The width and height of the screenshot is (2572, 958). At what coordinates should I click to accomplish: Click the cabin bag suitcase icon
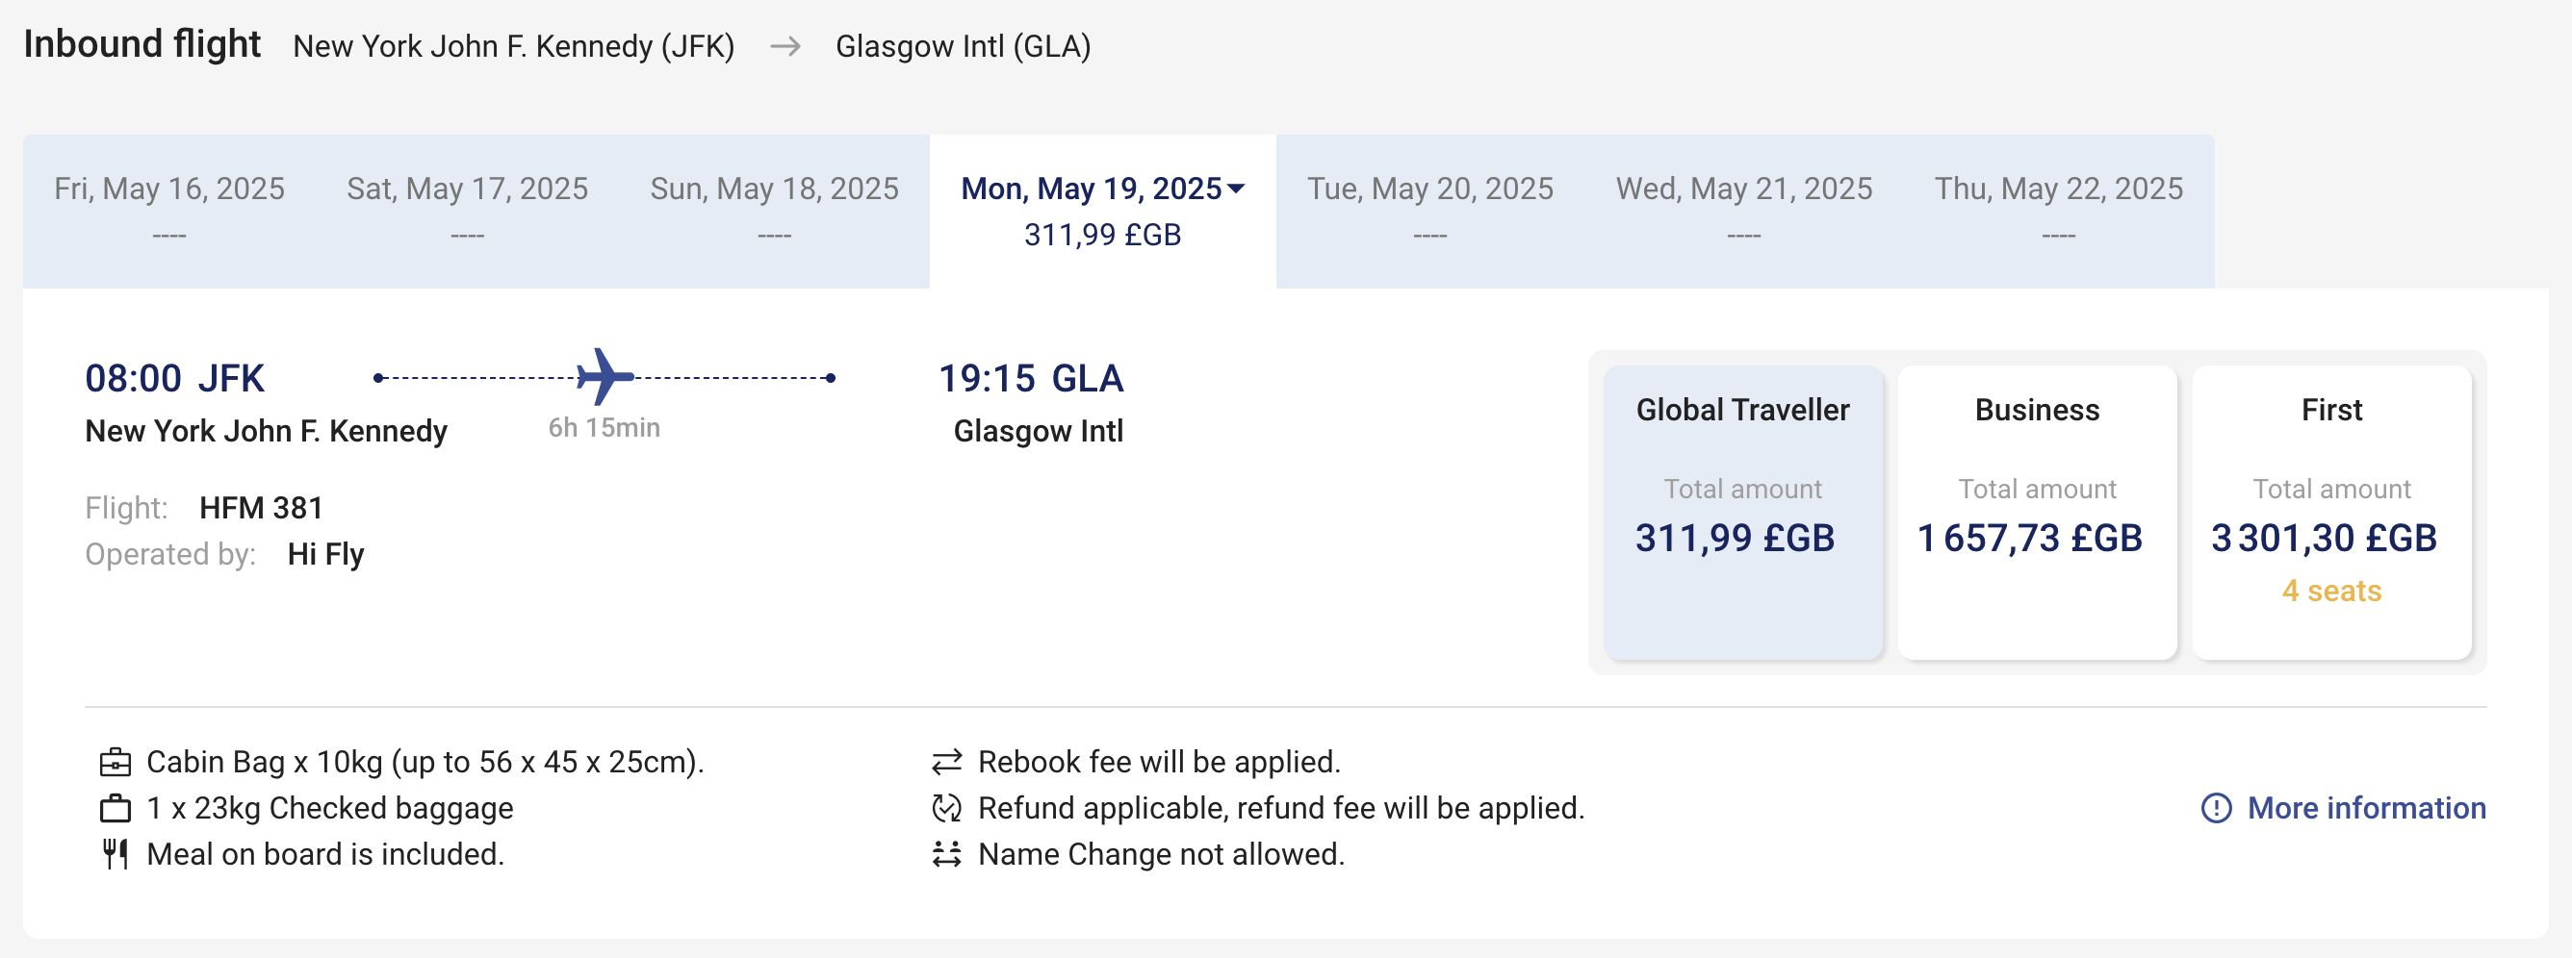[x=116, y=763]
